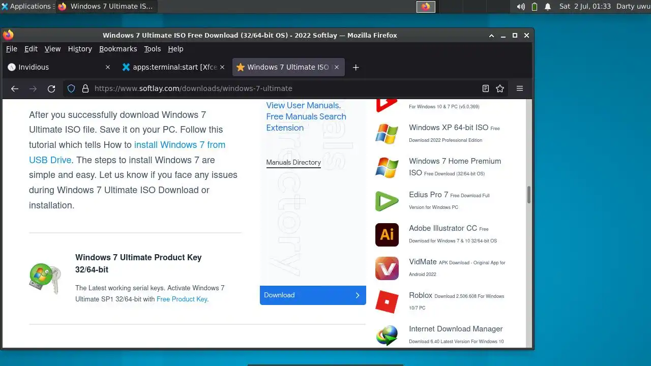
Task: Click the Windows product key image
Action: pos(45,278)
